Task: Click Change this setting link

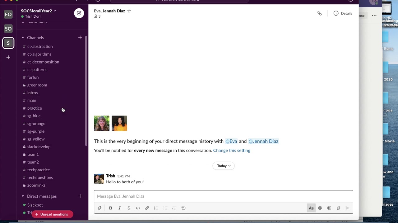Action: tap(232, 151)
